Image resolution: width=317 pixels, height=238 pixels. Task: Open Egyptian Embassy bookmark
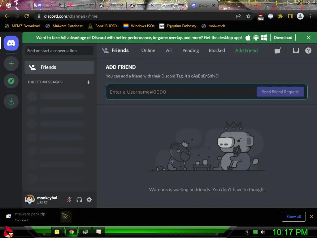178,26
